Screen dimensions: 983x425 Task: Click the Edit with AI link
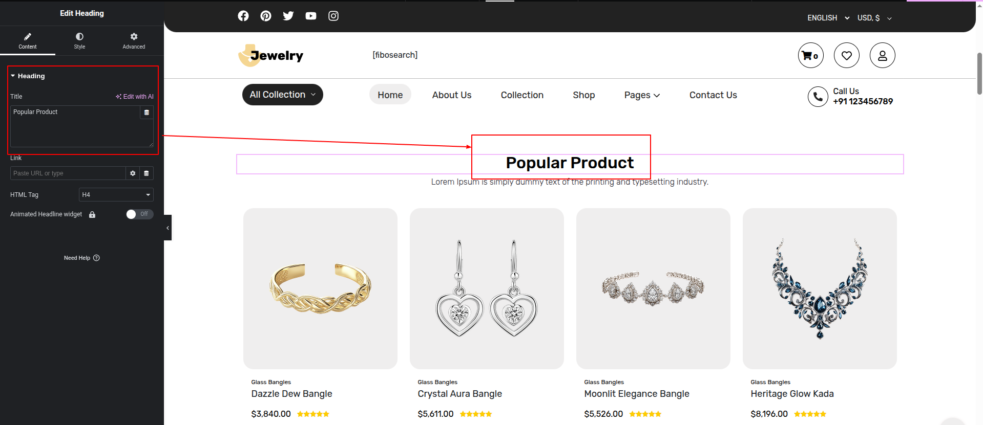point(135,97)
